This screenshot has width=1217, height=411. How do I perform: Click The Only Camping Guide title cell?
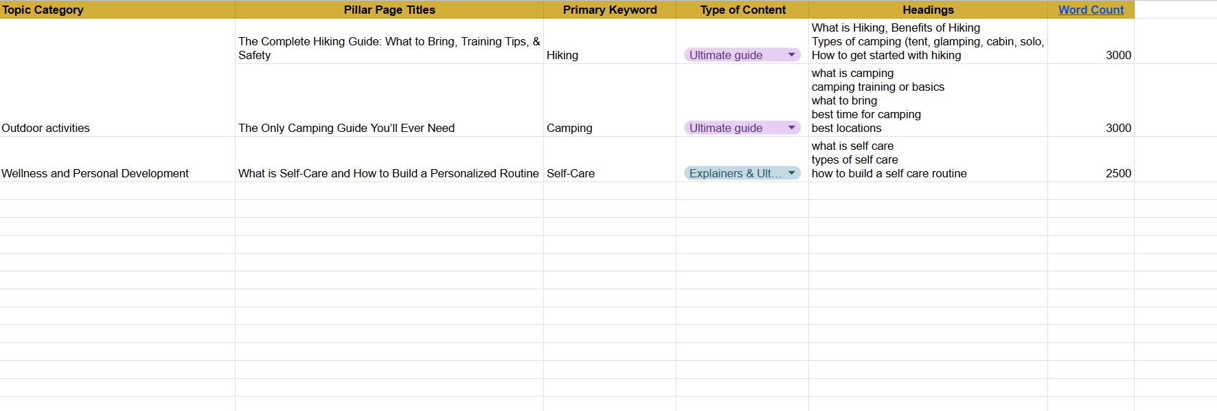(389, 100)
